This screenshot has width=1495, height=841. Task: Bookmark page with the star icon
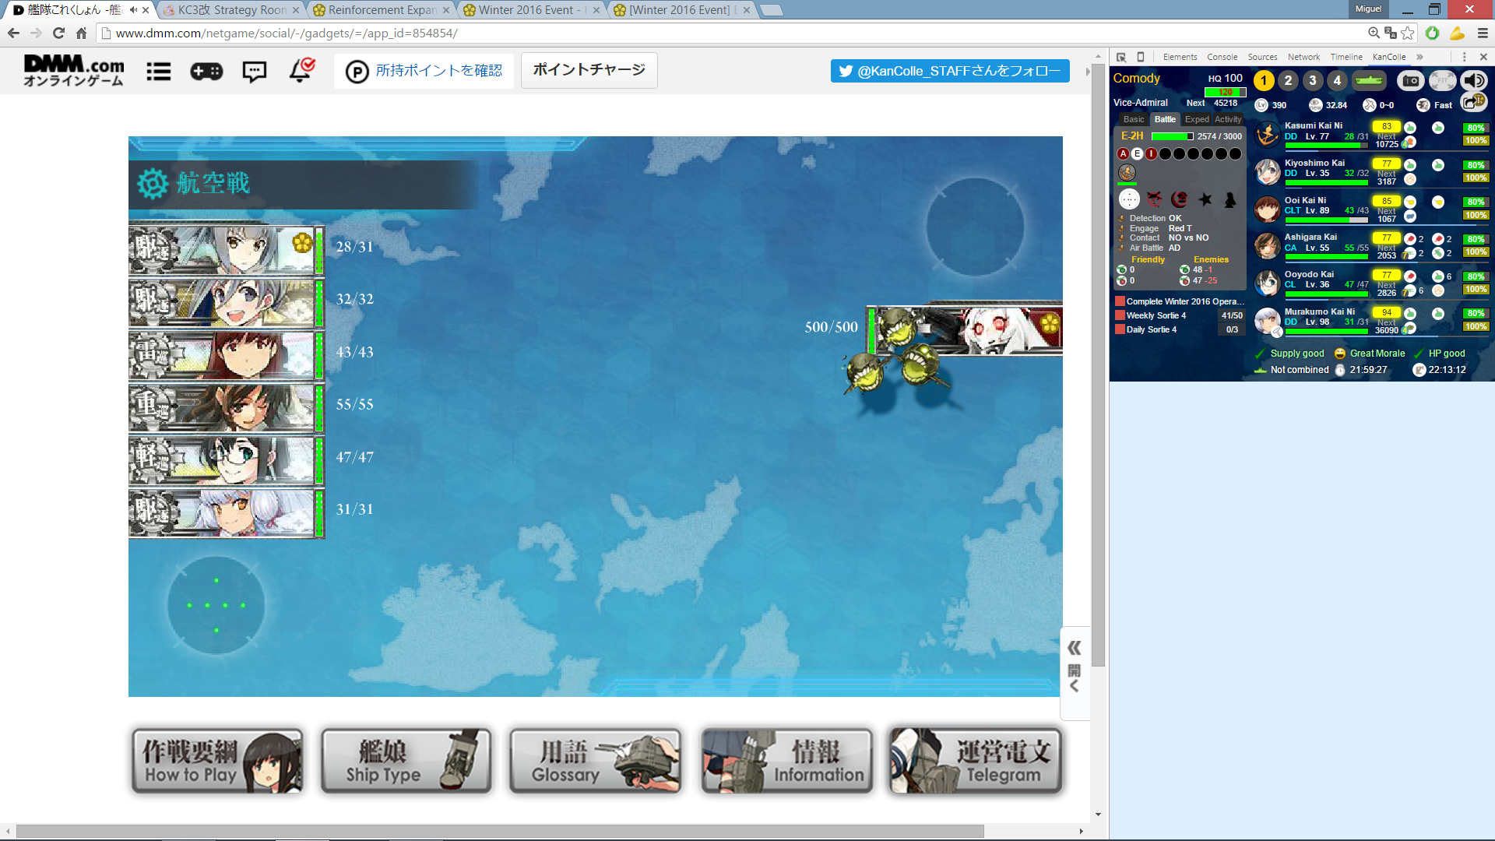(x=1408, y=33)
